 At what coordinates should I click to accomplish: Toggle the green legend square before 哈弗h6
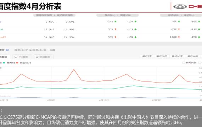click(4, 62)
